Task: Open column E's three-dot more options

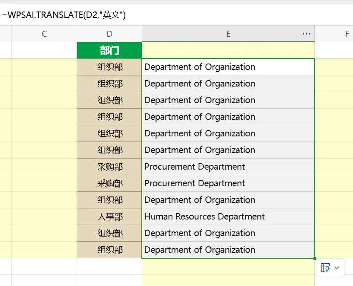Action: (306, 34)
